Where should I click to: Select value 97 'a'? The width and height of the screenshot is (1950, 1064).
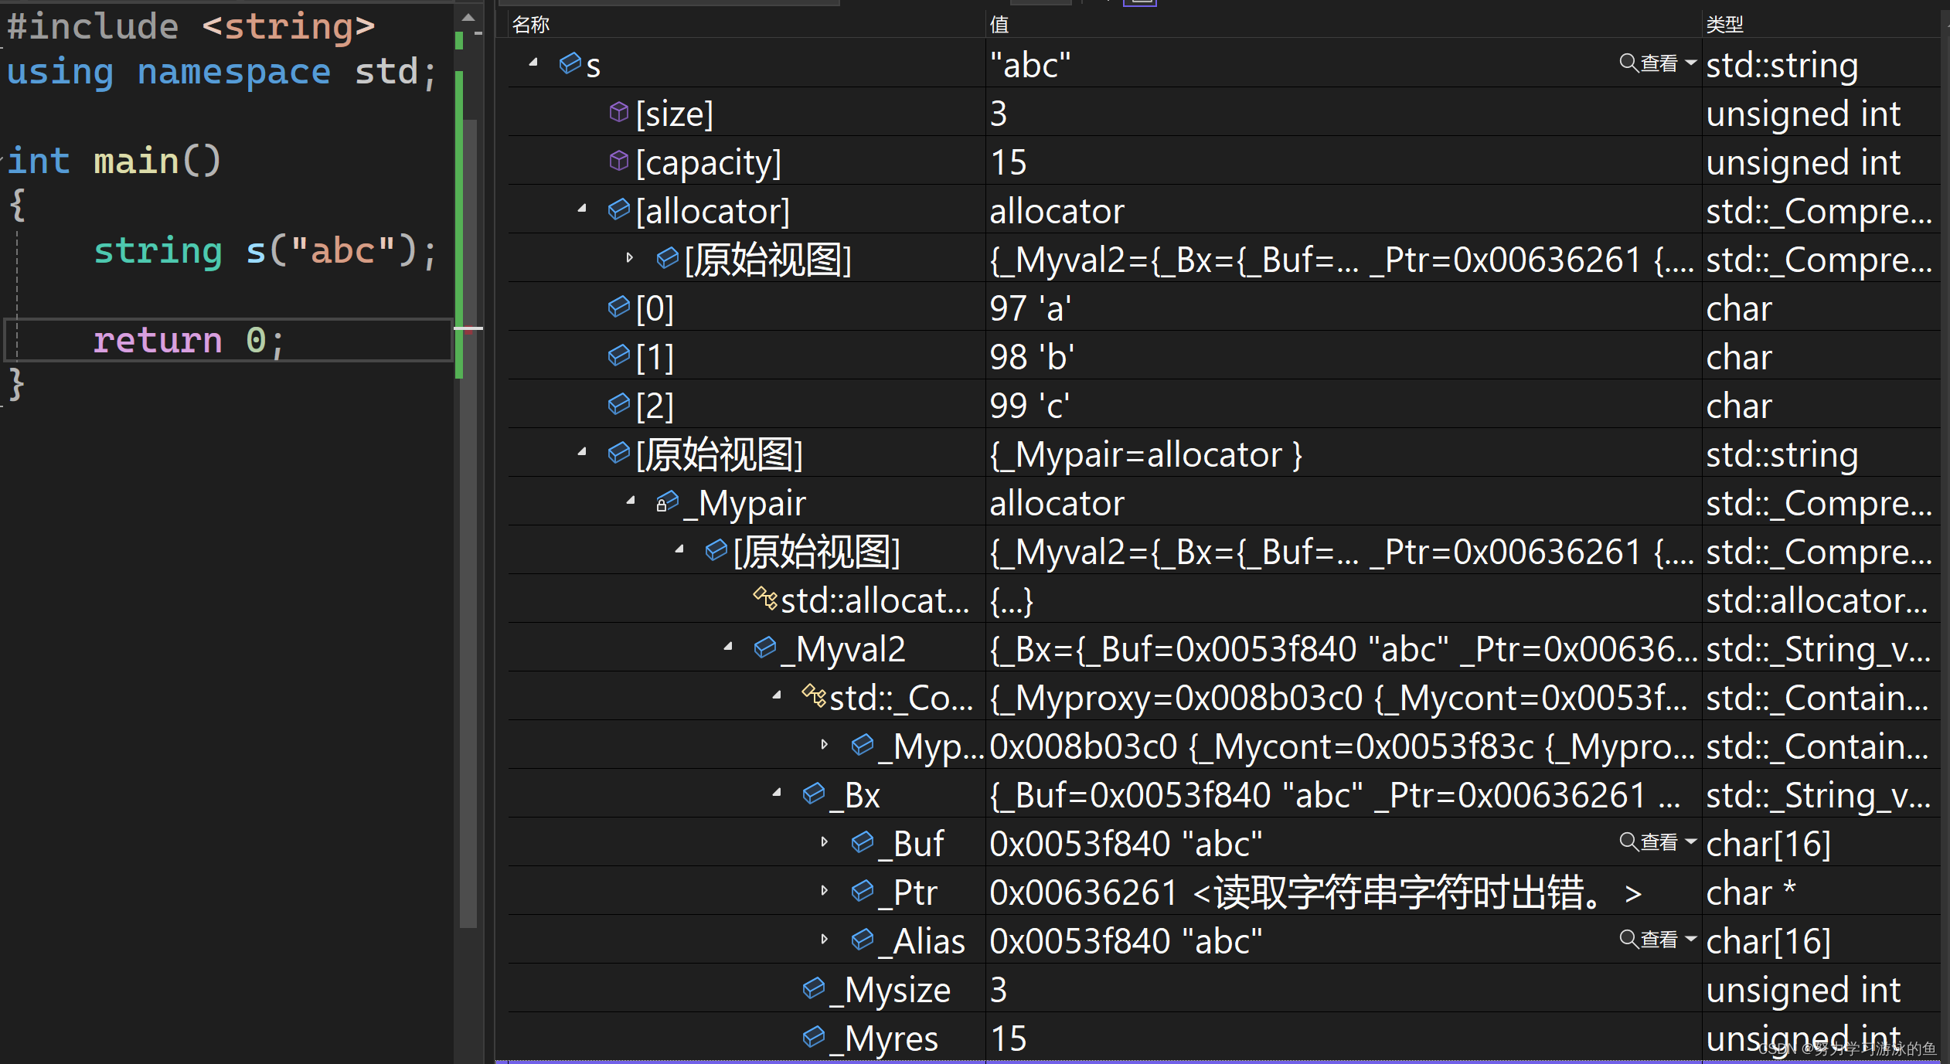coord(1030,308)
